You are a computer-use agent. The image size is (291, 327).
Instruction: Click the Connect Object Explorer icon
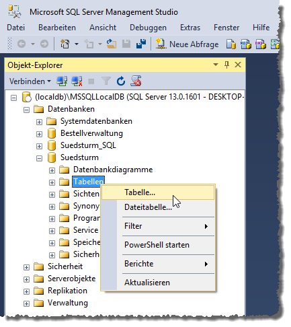tap(62, 81)
